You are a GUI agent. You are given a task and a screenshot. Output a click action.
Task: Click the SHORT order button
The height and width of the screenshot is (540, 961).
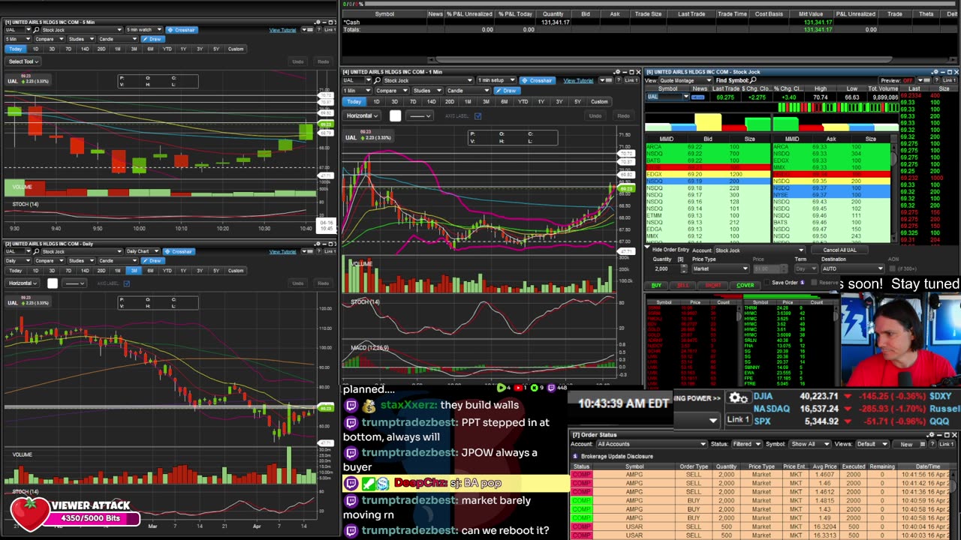(712, 285)
